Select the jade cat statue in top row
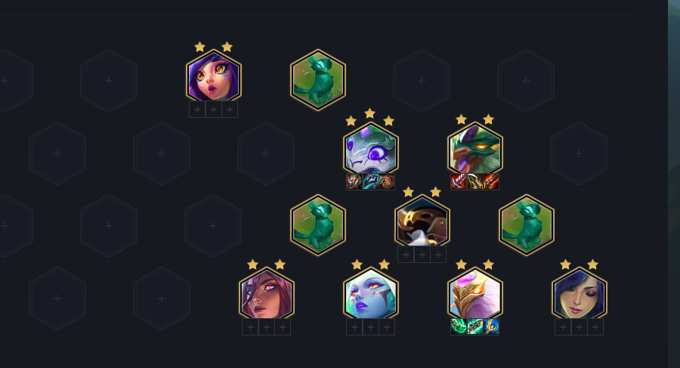This screenshot has width=680, height=368. [318, 80]
